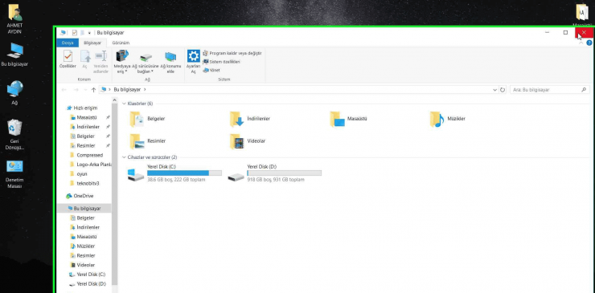Select Yerel Disk (C:) in sidebar
Image resolution: width=595 pixels, height=293 pixels.
click(x=88, y=275)
